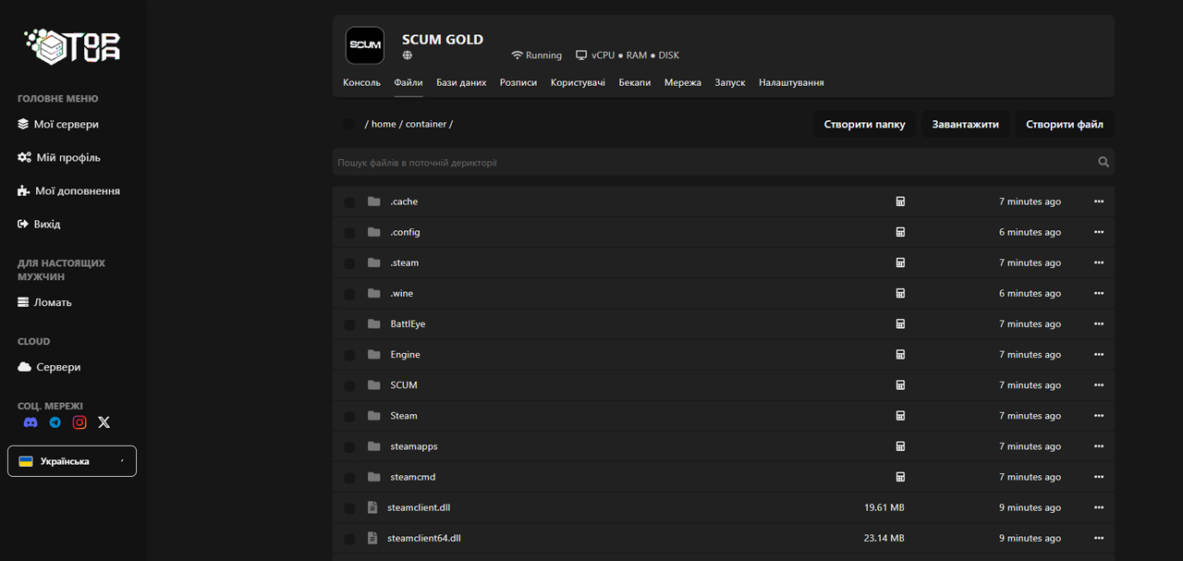Open the Telegram social link icon
This screenshot has width=1183, height=561.
coord(55,422)
